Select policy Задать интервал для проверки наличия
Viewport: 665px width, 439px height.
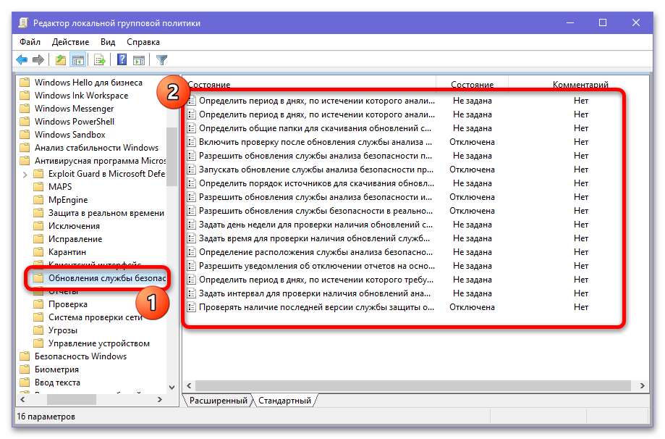315,294
